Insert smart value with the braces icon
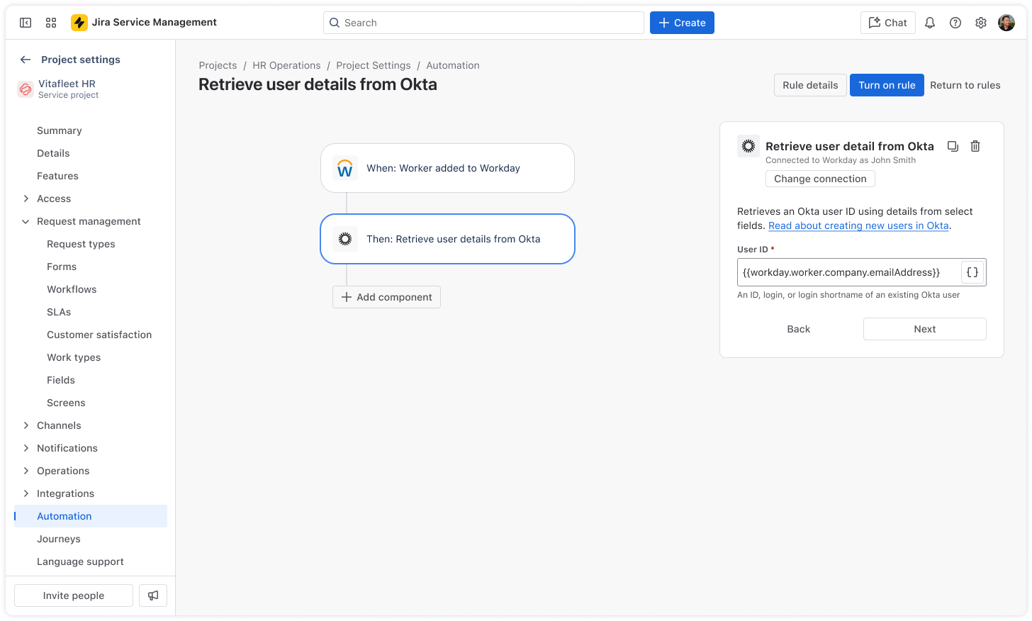 972,272
